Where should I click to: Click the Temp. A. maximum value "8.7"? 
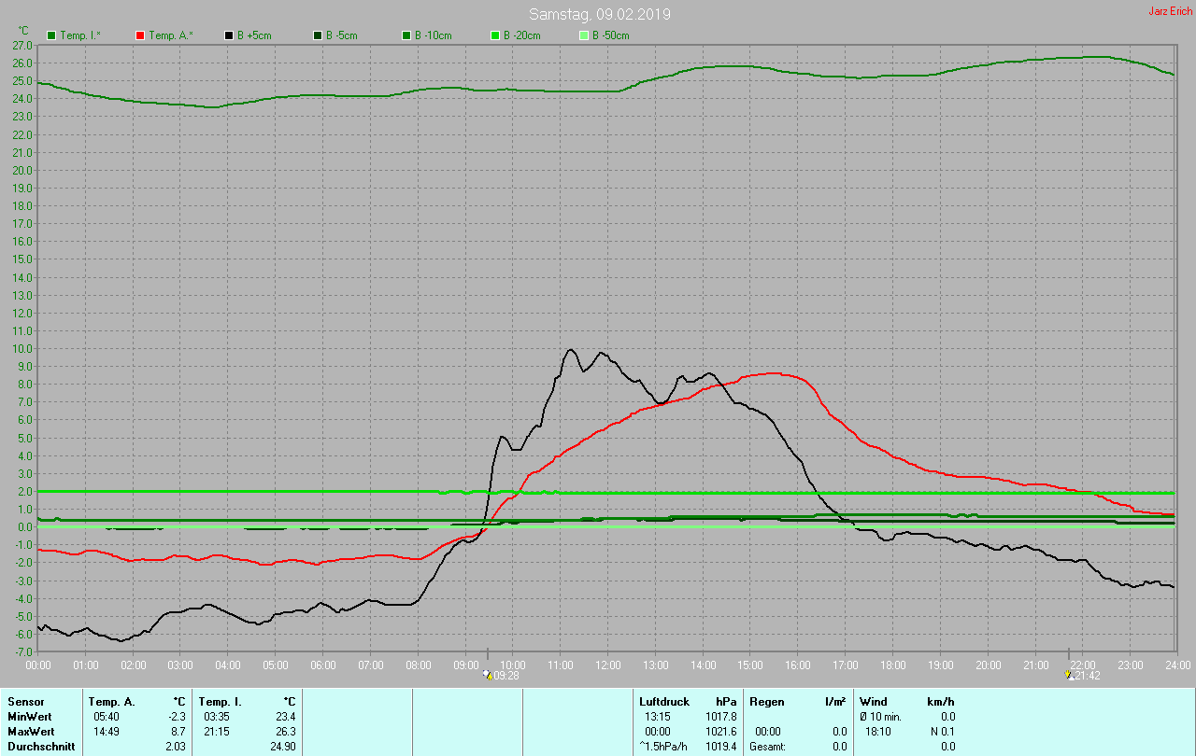tap(179, 732)
